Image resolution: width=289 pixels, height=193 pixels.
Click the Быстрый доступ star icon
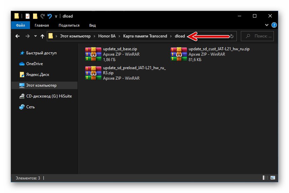pyautogui.click(x=22, y=53)
